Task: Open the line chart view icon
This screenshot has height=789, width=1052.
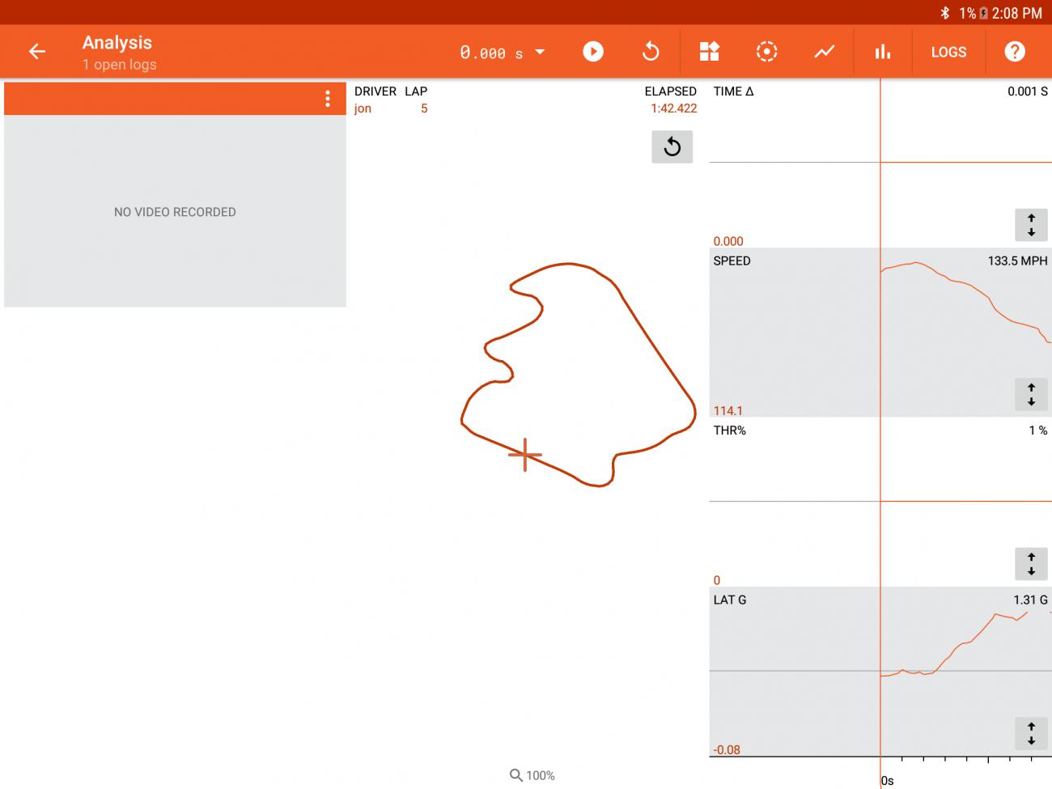Action: pyautogui.click(x=824, y=52)
